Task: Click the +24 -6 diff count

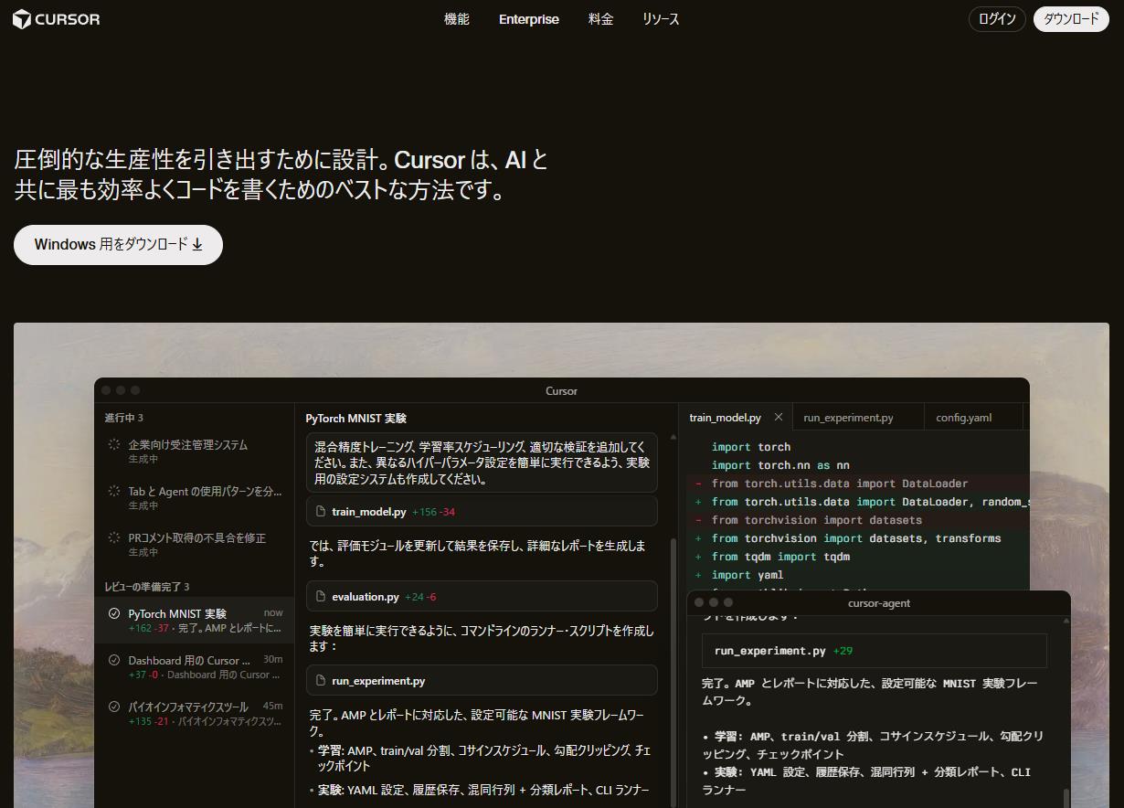Action: (x=420, y=597)
